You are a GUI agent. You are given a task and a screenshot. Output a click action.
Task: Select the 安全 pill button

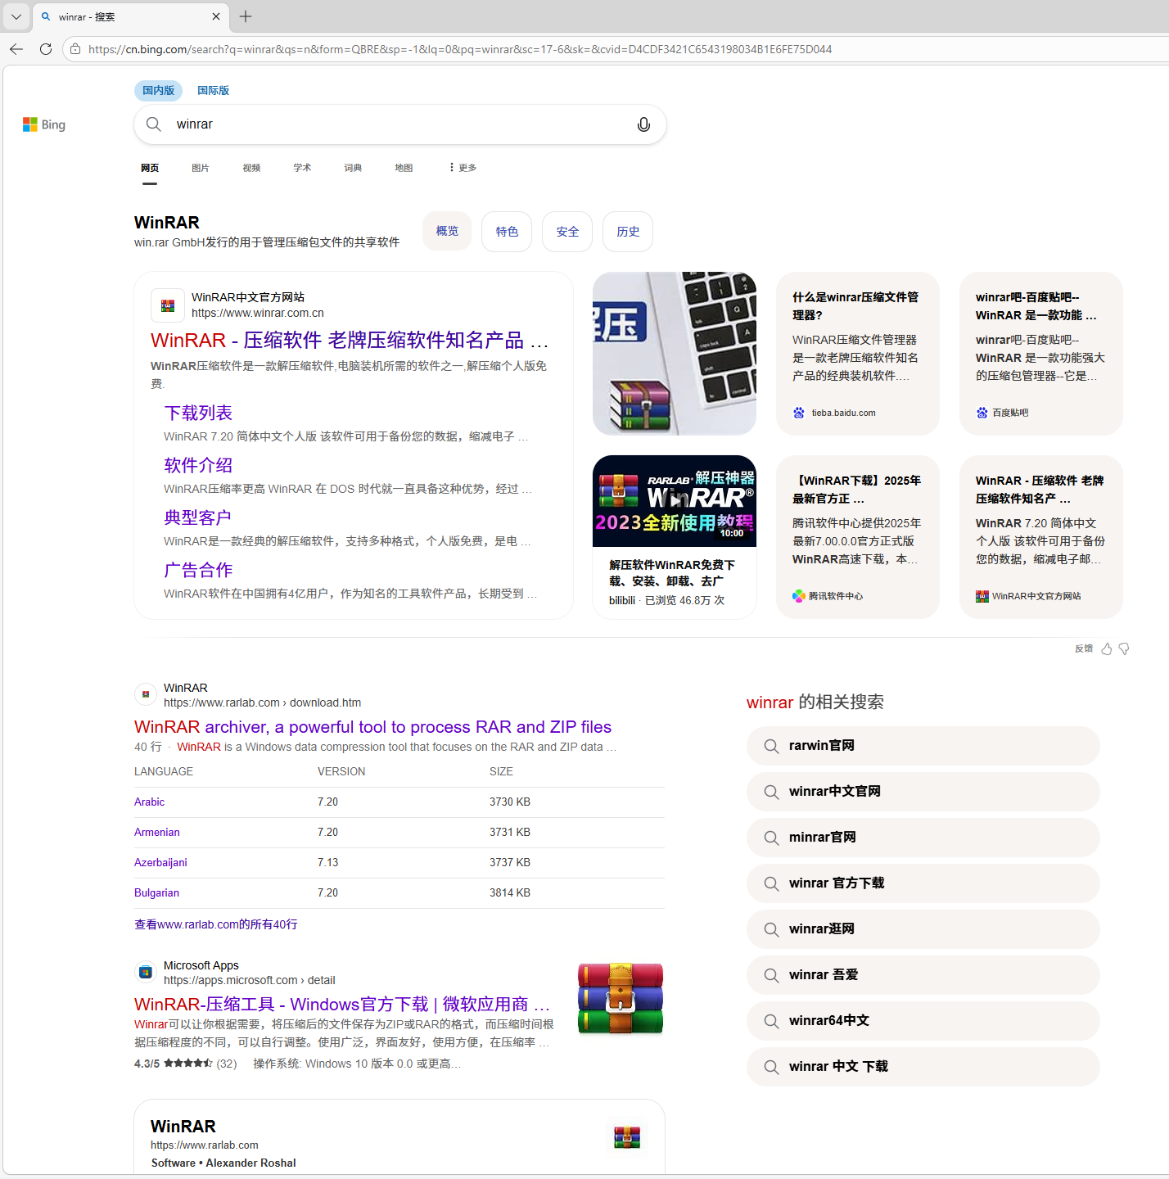(567, 232)
